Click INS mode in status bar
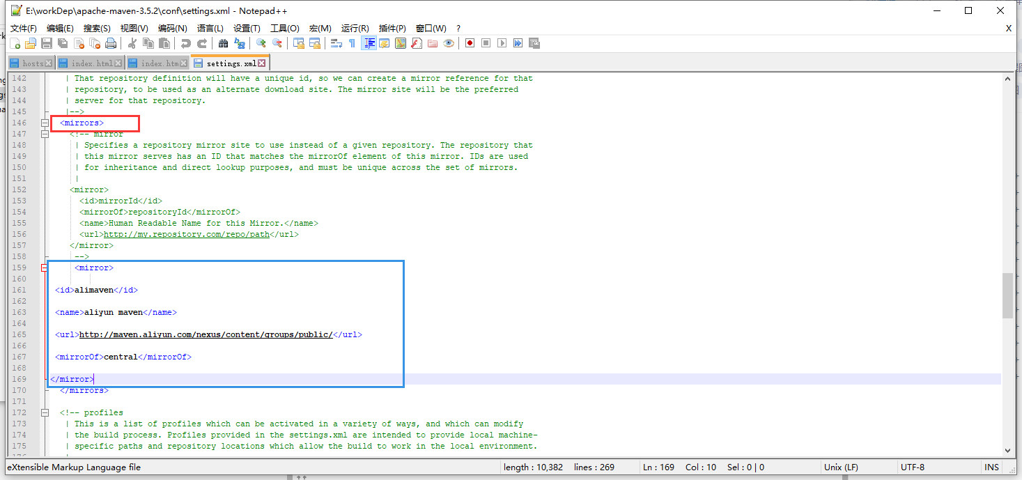This screenshot has width=1022, height=480. pos(991,467)
